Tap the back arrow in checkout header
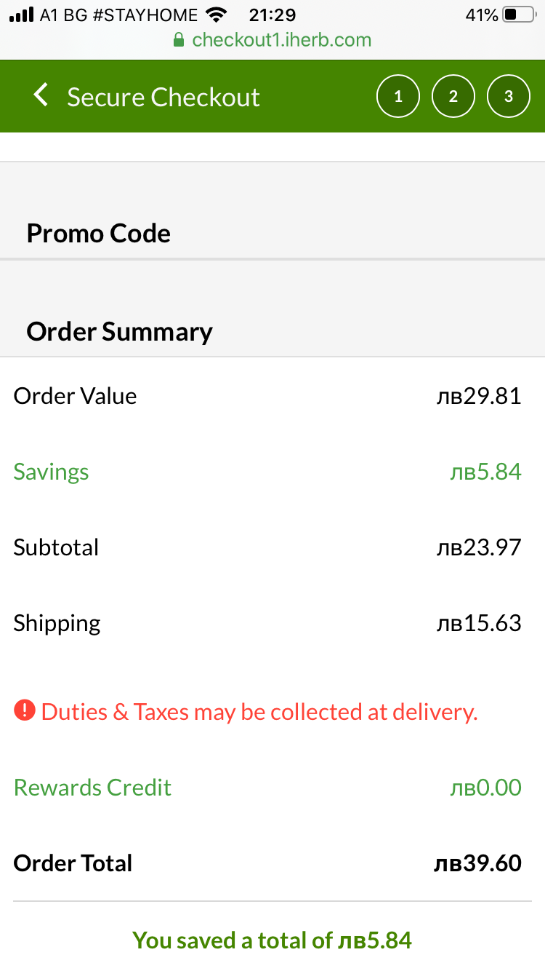The image size is (545, 971). tap(41, 95)
